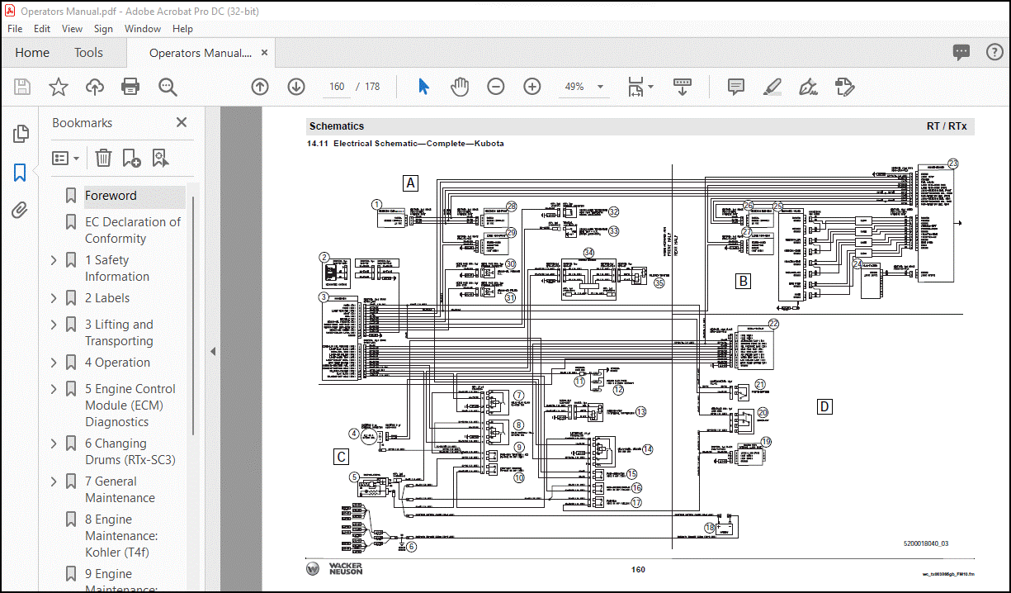This screenshot has width=1011, height=593.
Task: Open attachments paperclip panel
Action: [21, 211]
